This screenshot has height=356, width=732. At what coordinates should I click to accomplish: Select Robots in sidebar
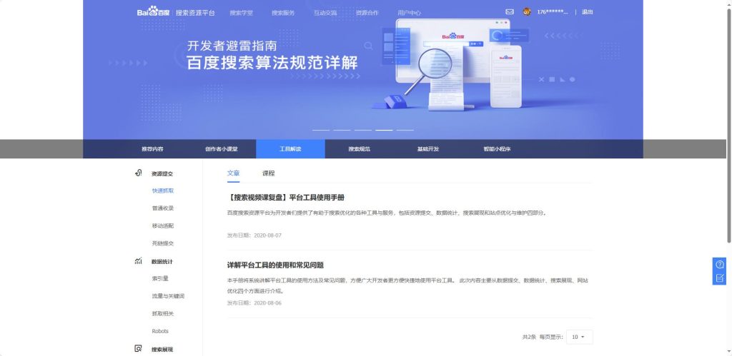pyautogui.click(x=160, y=331)
